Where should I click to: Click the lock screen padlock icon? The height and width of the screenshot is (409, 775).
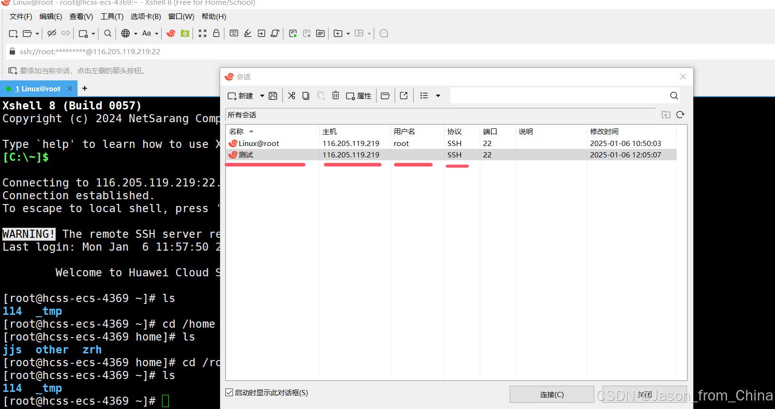tap(216, 33)
